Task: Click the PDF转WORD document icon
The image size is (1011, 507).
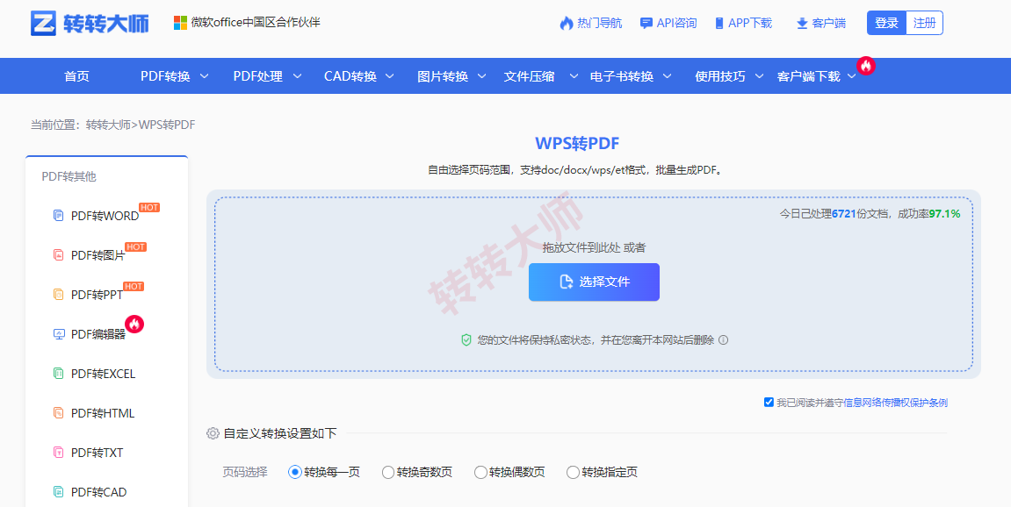Action: pyautogui.click(x=59, y=215)
